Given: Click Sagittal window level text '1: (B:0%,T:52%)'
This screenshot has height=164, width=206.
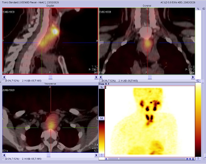Looking at the screenshot, I should pyautogui.click(x=11, y=81).
